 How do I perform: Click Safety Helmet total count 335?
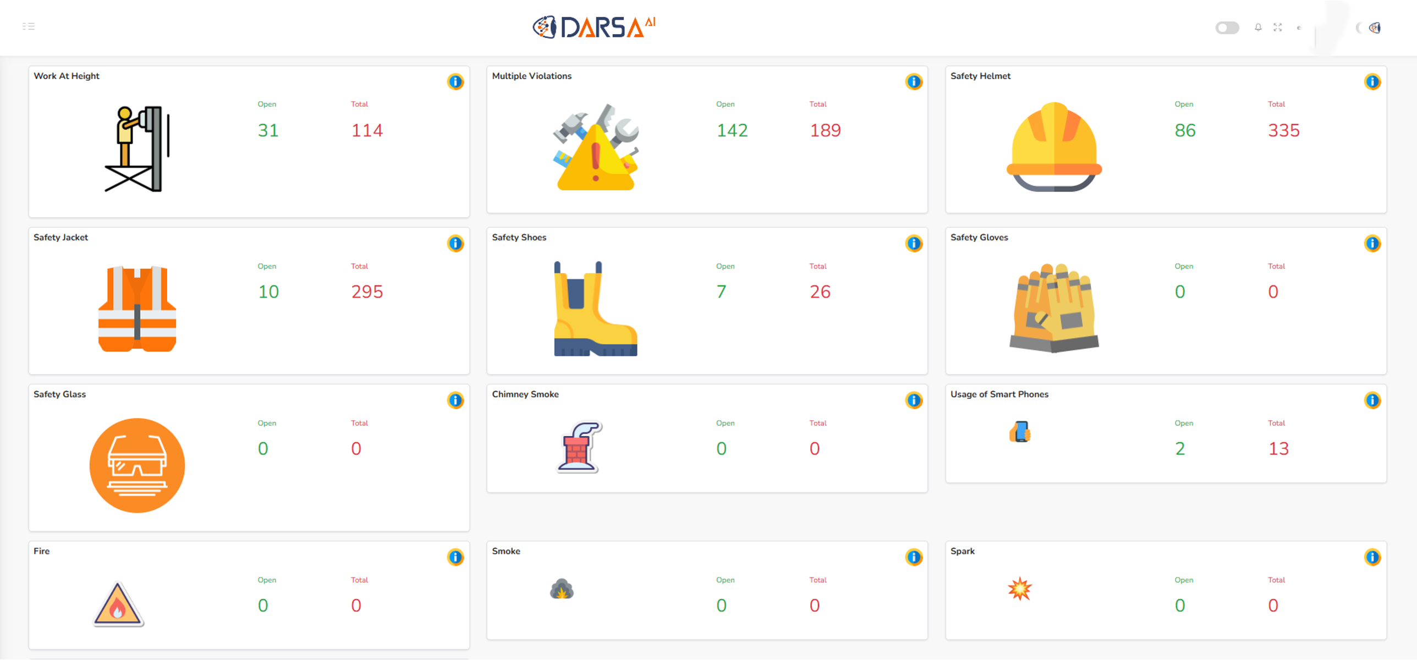point(1283,130)
